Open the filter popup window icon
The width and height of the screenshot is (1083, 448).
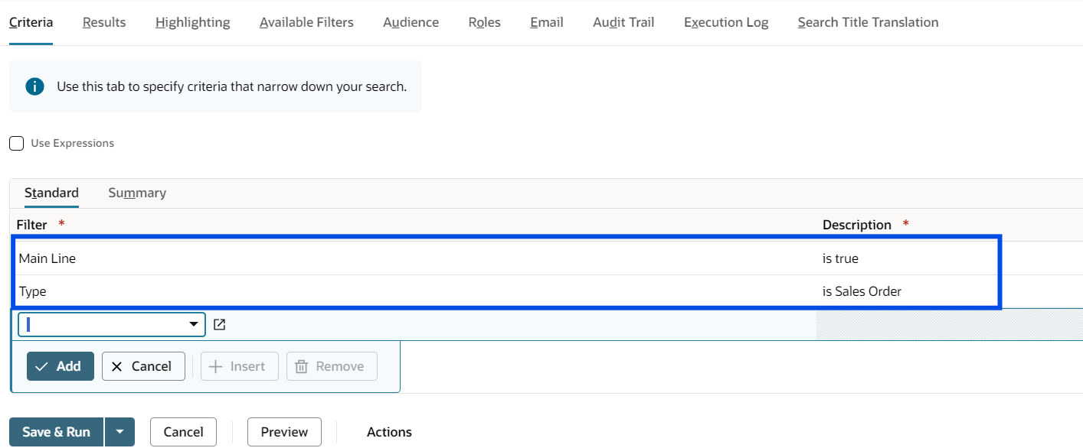[220, 325]
